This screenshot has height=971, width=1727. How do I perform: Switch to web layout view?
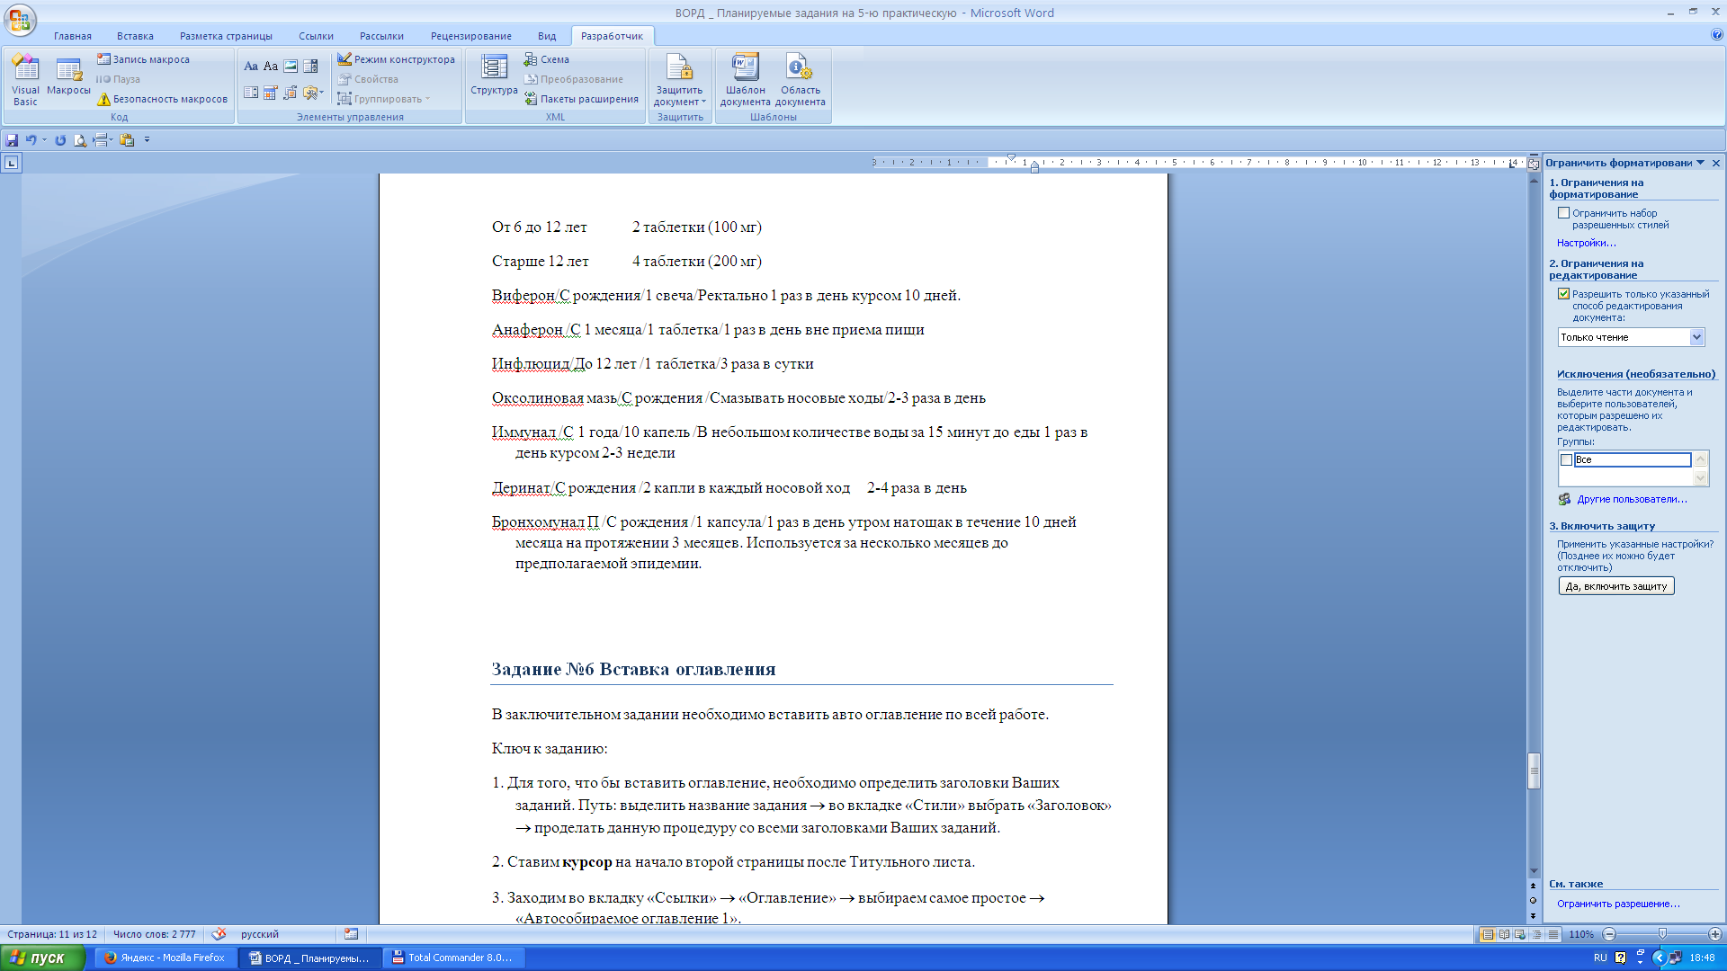[1520, 934]
